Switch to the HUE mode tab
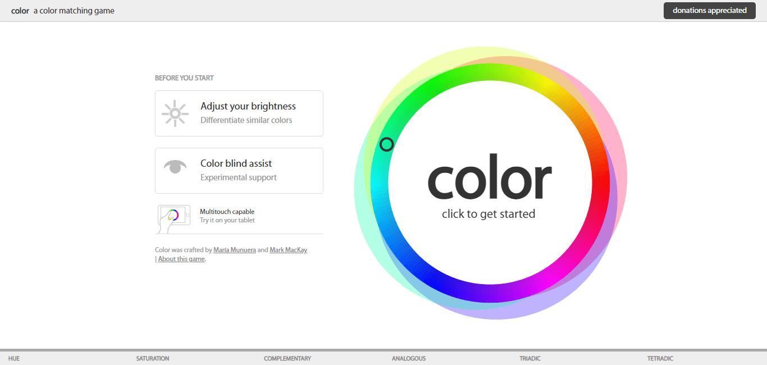This screenshot has width=767, height=365. 14,358
